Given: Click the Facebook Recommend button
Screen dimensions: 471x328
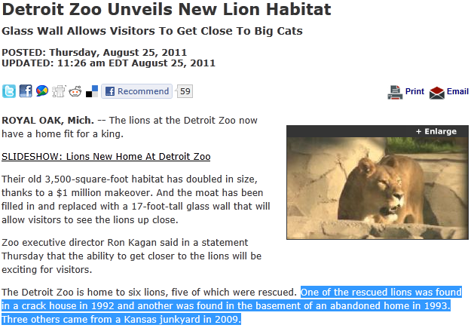Looking at the screenshot, I should pyautogui.click(x=136, y=91).
